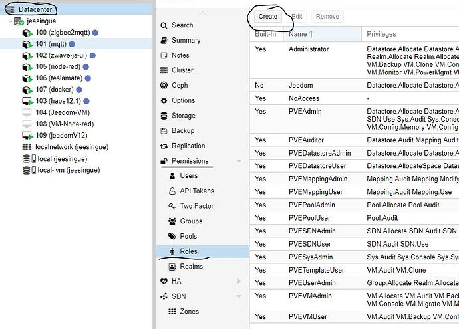Click container icon for 102 (zwave-js-ui)
This screenshot has width=459, height=329.
pyautogui.click(x=27, y=56)
